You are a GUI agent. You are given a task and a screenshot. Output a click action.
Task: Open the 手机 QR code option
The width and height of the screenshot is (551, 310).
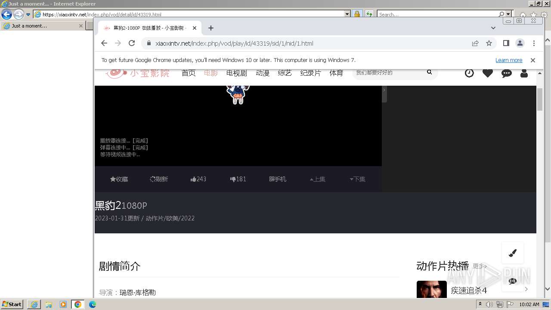278,179
